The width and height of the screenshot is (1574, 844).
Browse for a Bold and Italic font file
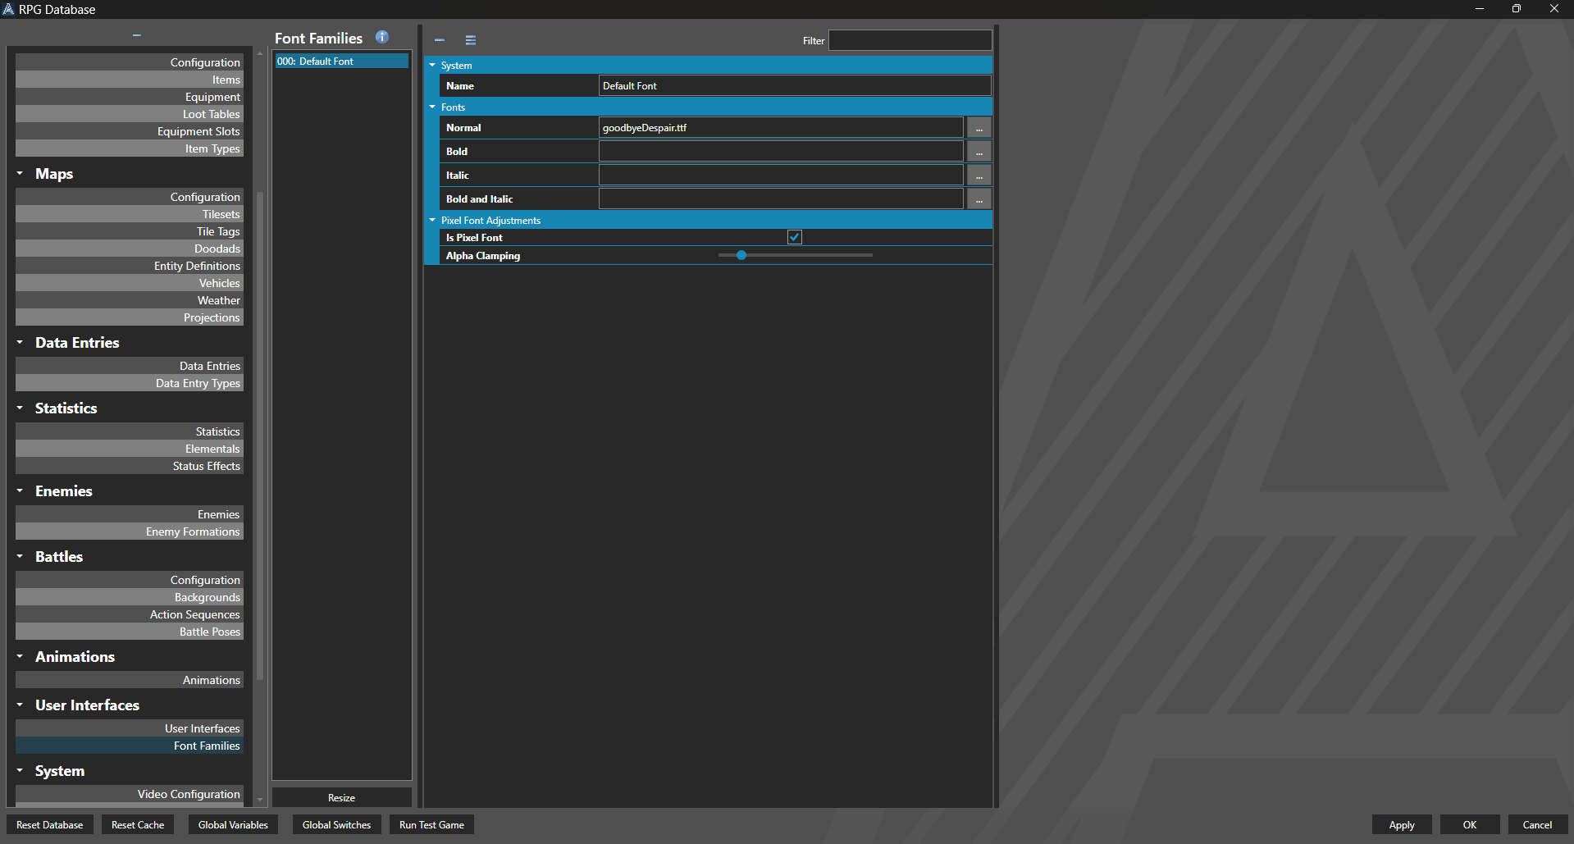[978, 198]
